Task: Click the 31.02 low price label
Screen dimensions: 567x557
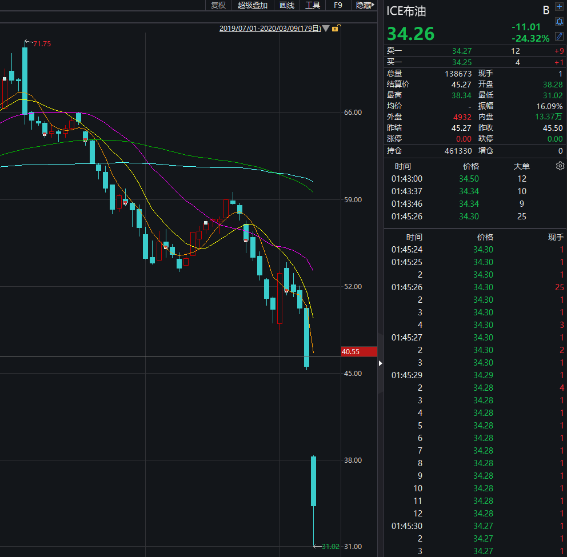Action: 330,547
